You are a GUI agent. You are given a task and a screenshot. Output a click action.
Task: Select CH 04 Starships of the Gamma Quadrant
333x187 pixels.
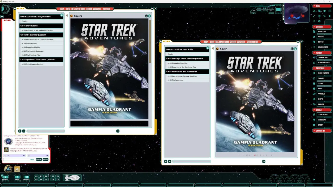click(x=187, y=58)
